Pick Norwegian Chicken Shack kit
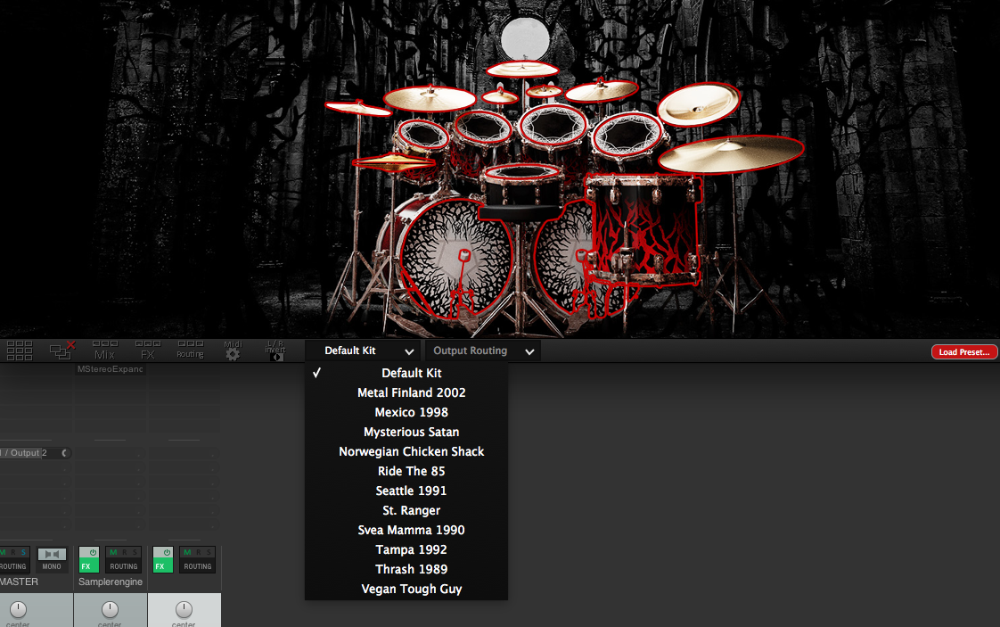Viewport: 1000px width, 627px height. point(407,451)
